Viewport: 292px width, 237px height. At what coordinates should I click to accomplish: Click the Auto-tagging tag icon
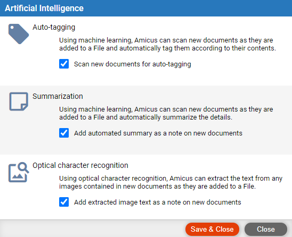19,34
